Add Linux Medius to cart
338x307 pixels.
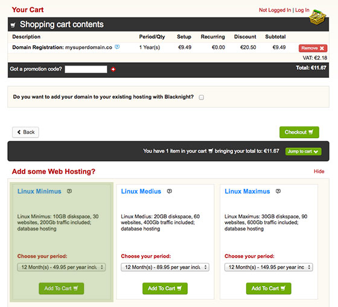coord(165,288)
